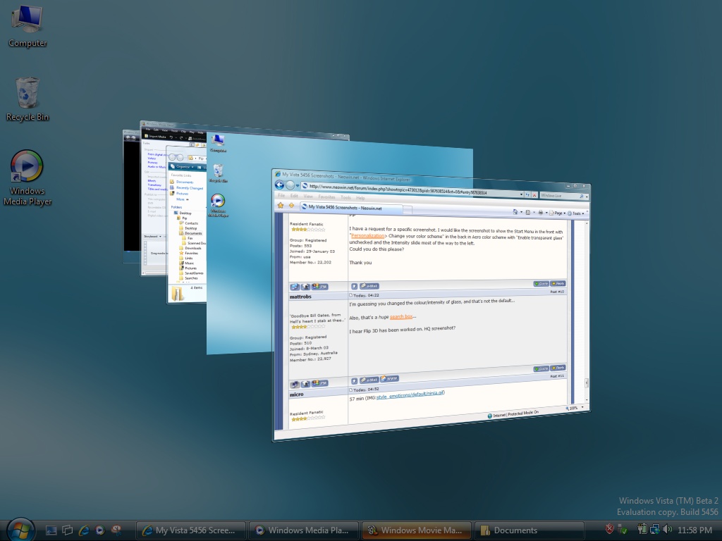Viewport: 722px width, 541px height.
Task: Click the up-arrow button above mattrobs post
Action: [354, 286]
